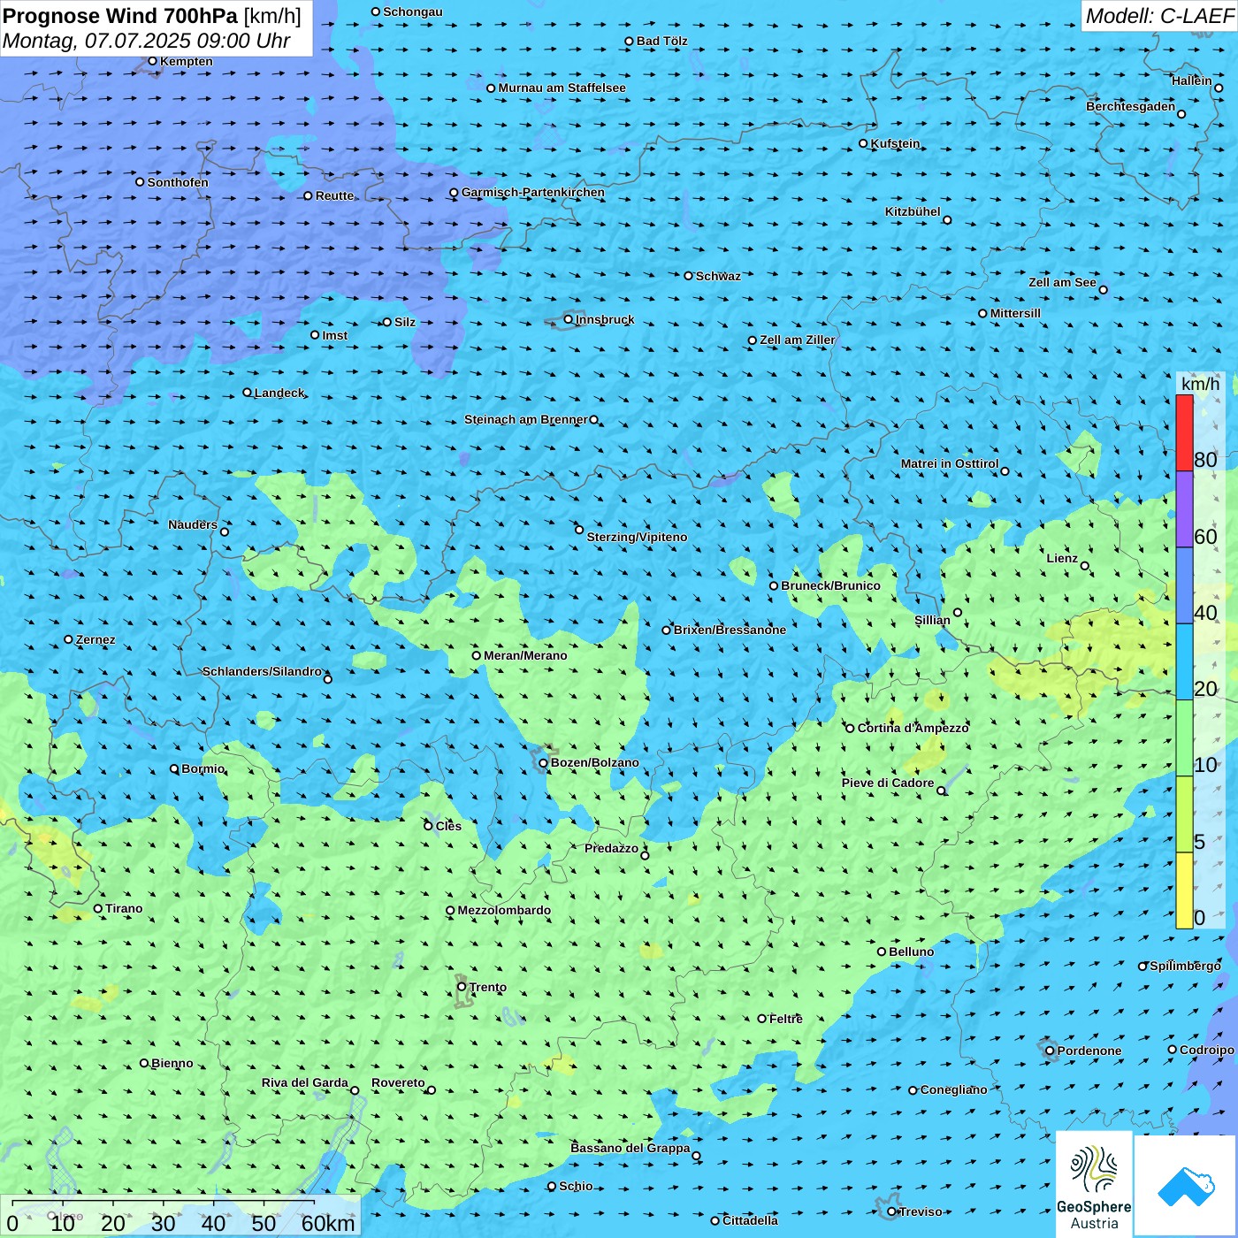The image size is (1238, 1238).
Task: Click the Bozen/Bolzano location marker
Action: [x=544, y=763]
